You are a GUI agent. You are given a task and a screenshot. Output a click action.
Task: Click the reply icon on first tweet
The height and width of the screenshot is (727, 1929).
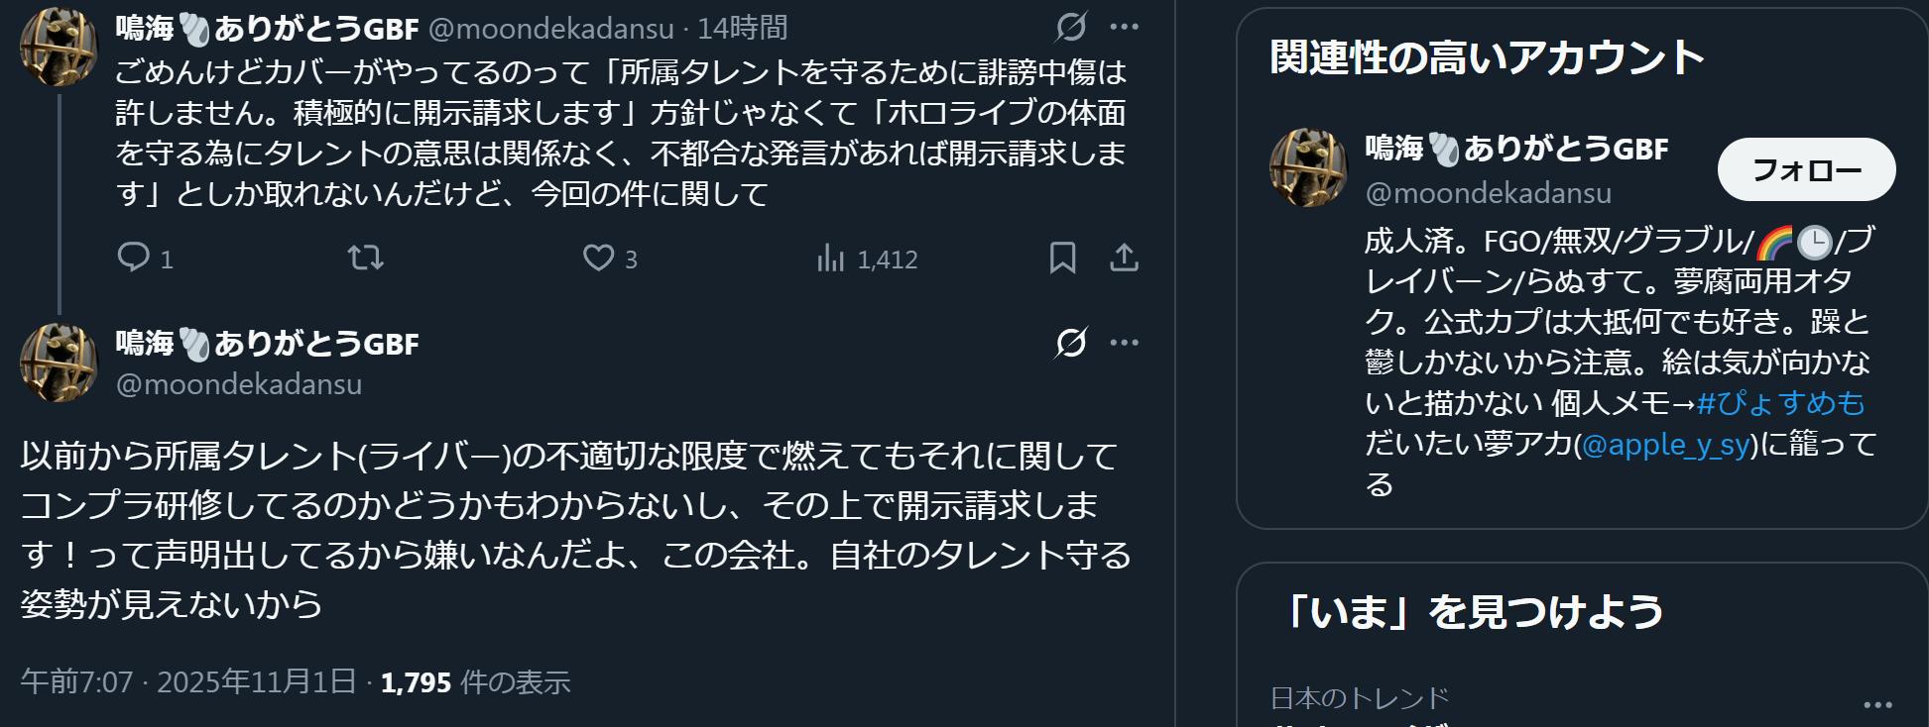point(133,258)
